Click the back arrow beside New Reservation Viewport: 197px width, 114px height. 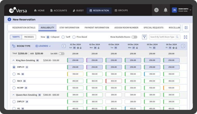click(9, 19)
